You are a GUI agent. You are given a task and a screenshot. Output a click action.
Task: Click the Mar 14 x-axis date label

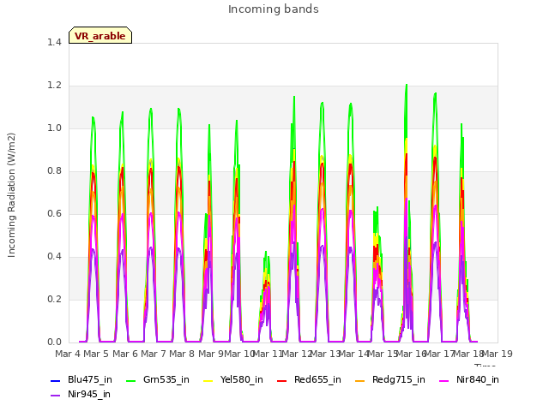click(354, 354)
